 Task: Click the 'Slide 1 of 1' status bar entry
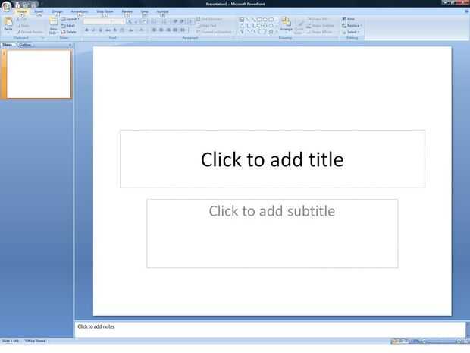click(11, 341)
